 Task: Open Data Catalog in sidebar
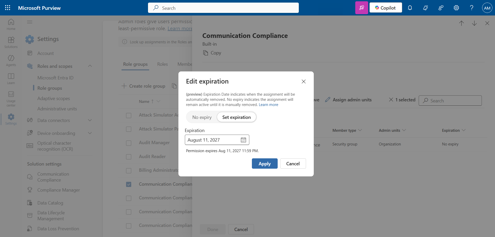coord(50,203)
